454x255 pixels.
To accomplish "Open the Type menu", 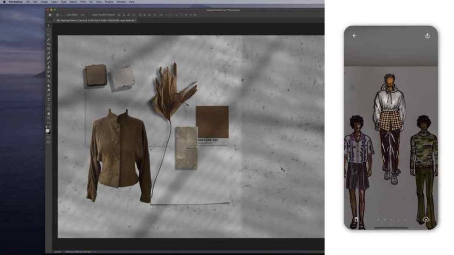I will [63, 2].
